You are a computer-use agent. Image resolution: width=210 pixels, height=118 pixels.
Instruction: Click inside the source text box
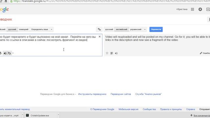(51, 45)
